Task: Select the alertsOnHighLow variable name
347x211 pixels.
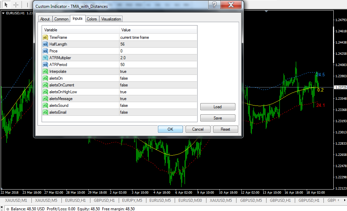Action: pos(63,92)
